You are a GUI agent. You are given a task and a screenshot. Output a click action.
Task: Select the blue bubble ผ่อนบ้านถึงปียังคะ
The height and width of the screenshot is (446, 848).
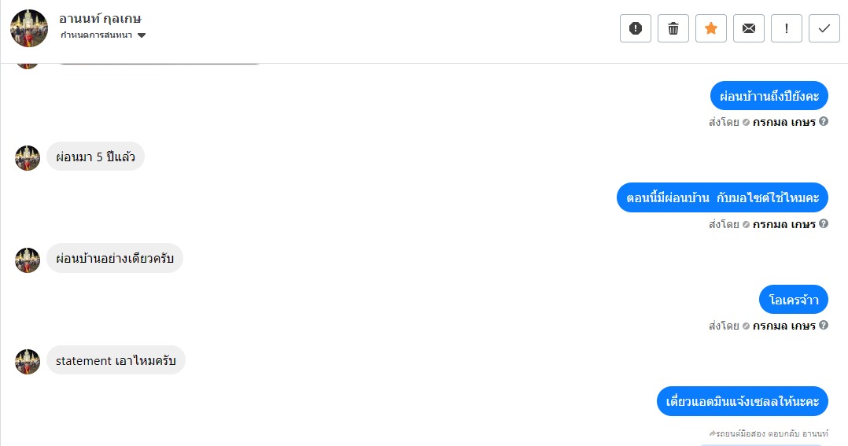769,96
